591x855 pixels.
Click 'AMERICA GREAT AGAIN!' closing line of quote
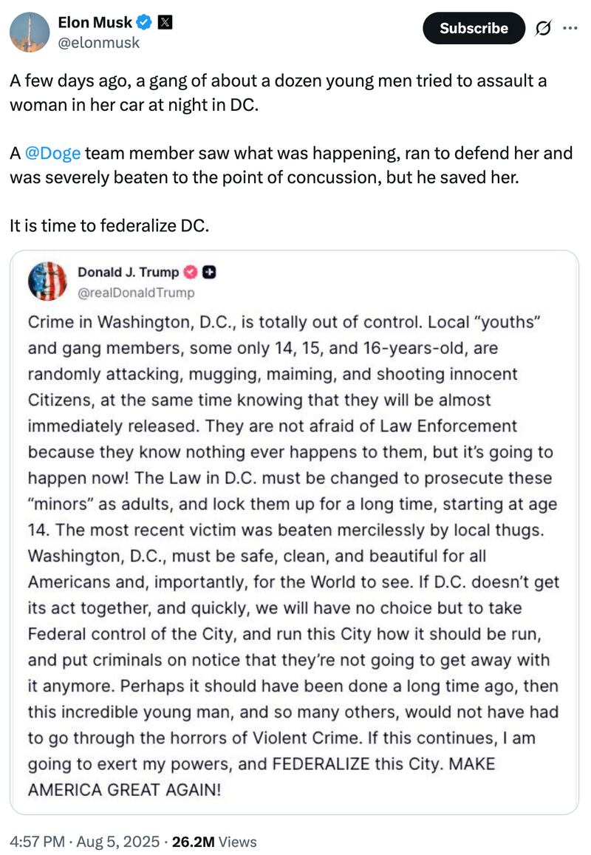[124, 788]
